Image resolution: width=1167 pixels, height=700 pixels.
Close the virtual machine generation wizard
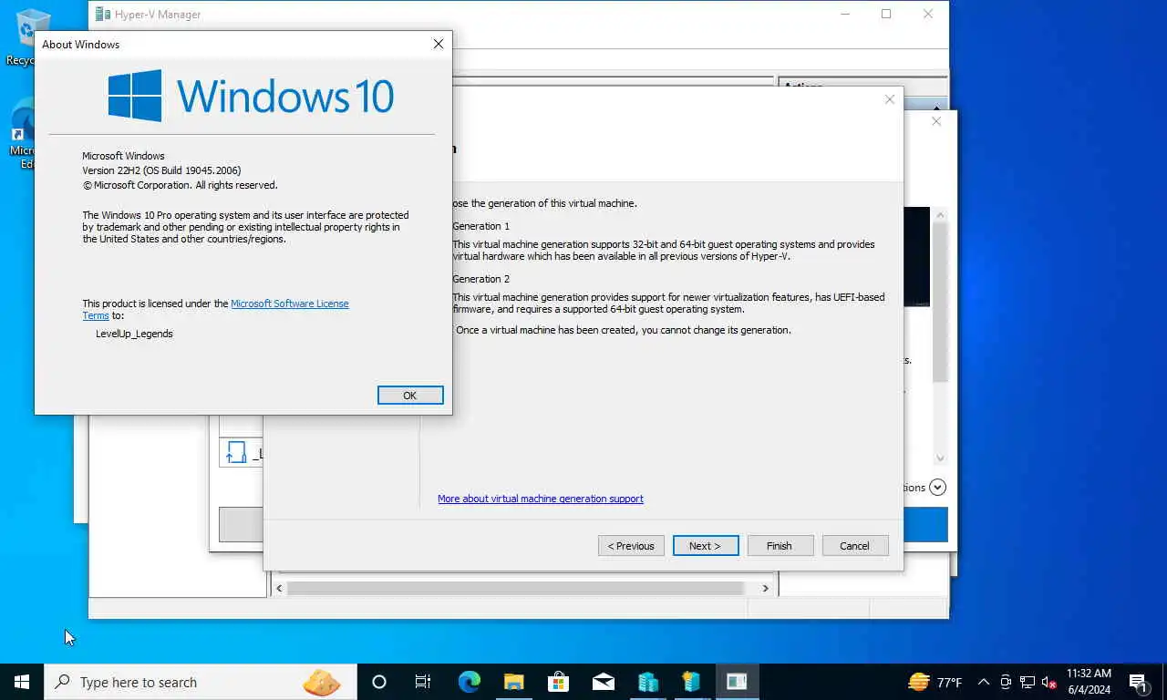tap(890, 99)
